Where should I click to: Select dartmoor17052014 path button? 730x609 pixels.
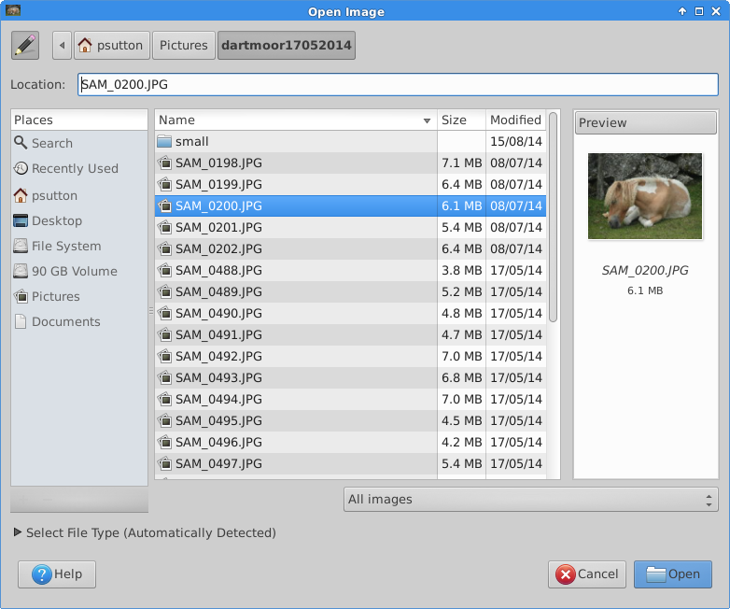click(x=287, y=45)
